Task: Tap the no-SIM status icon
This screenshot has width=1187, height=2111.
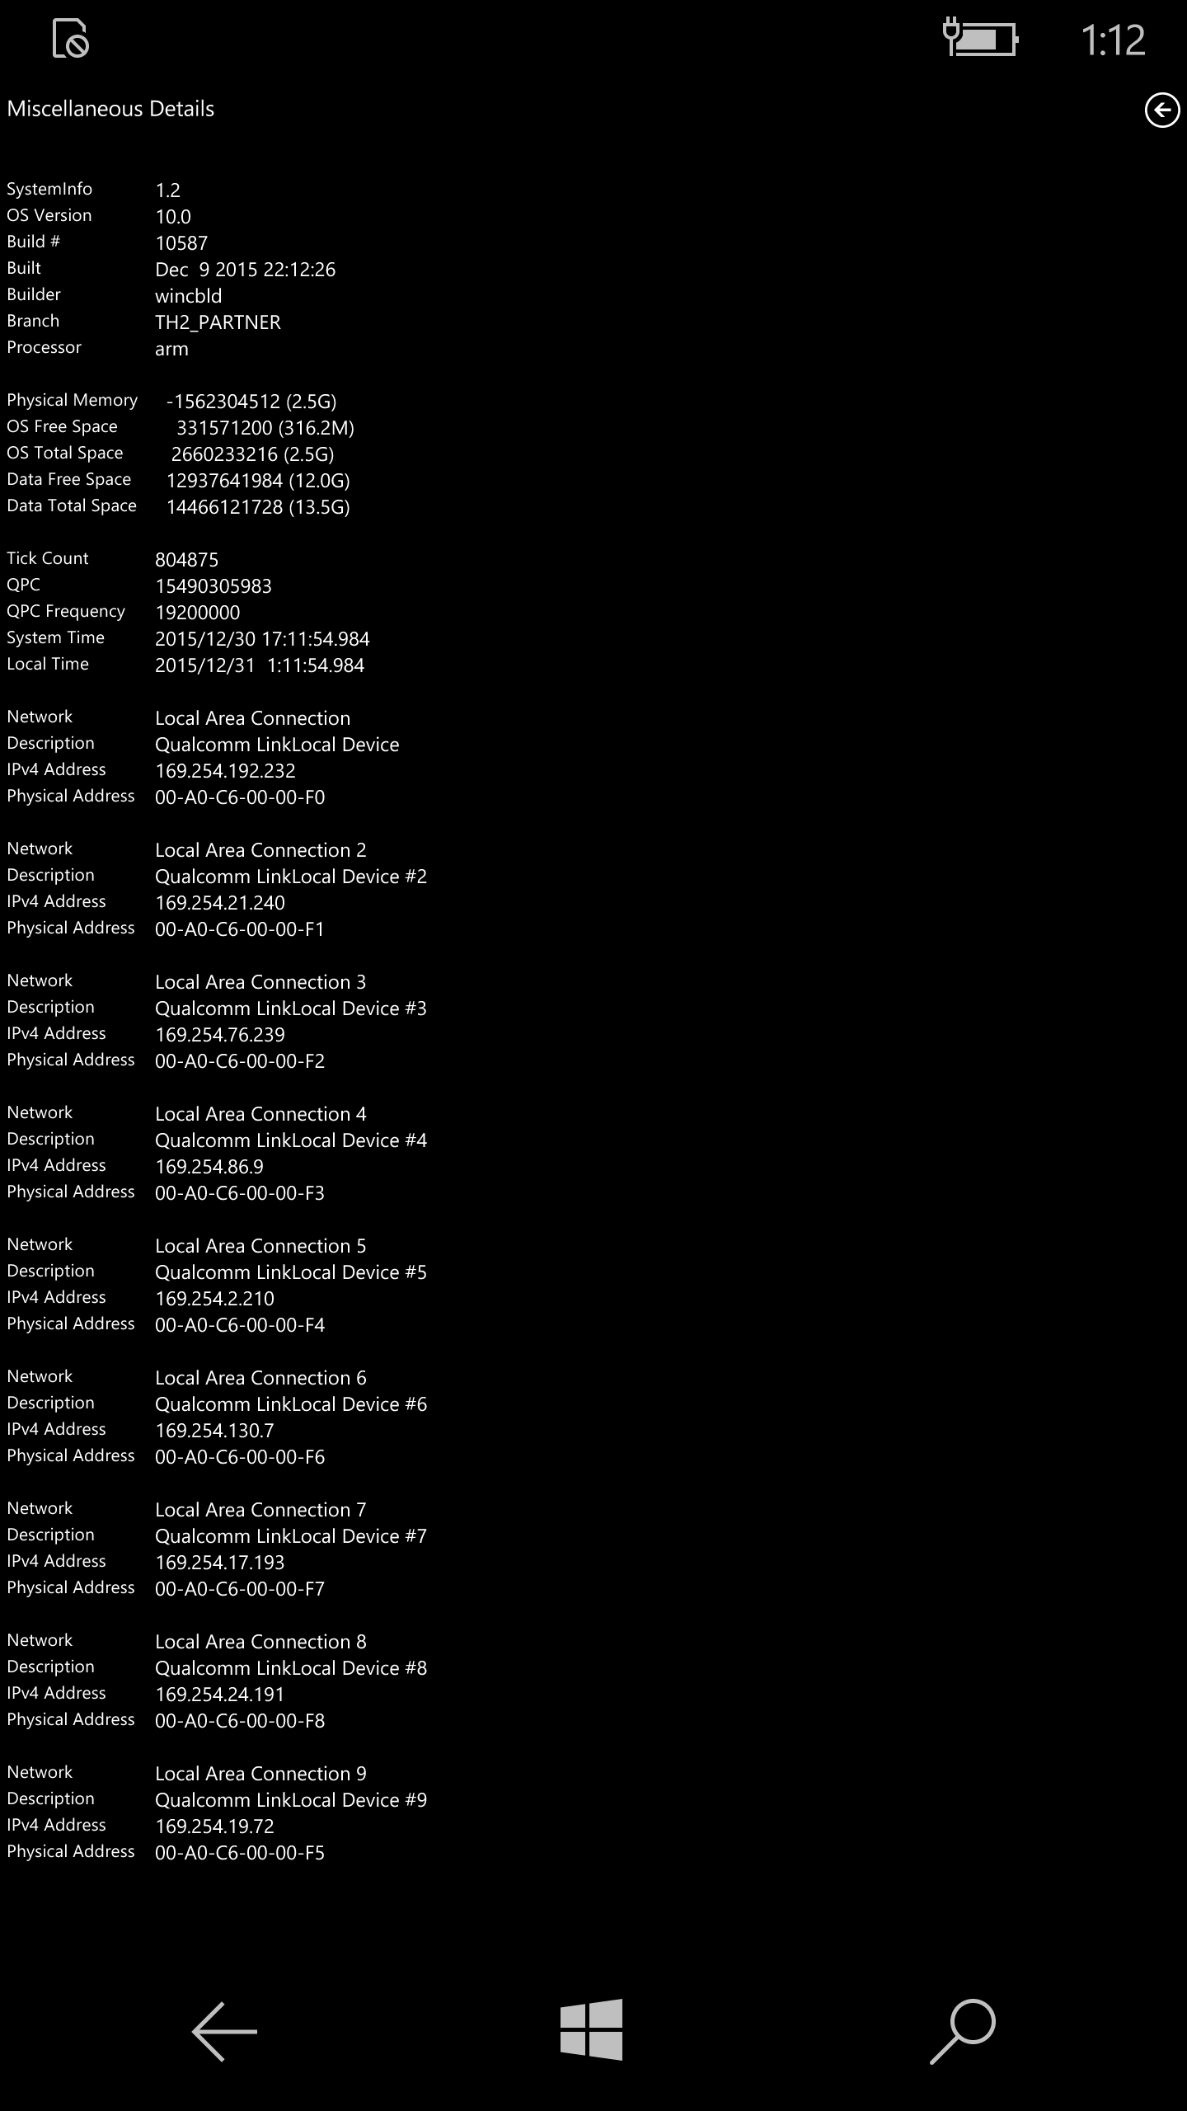Action: point(70,38)
